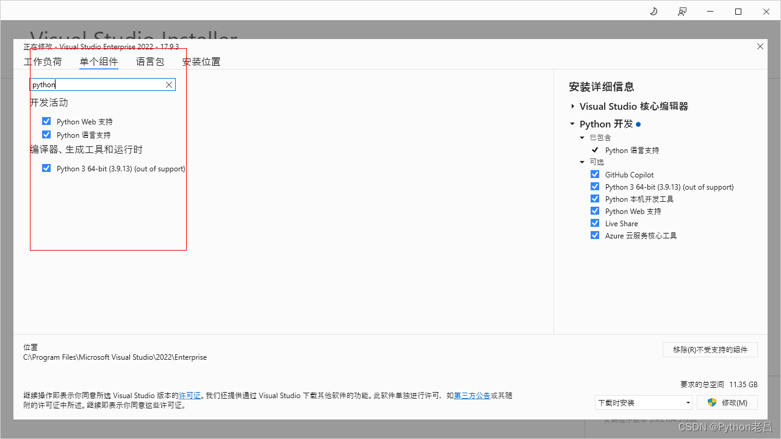
Task: Expand the Visual Studio 核心编辑器 section
Action: (x=572, y=106)
